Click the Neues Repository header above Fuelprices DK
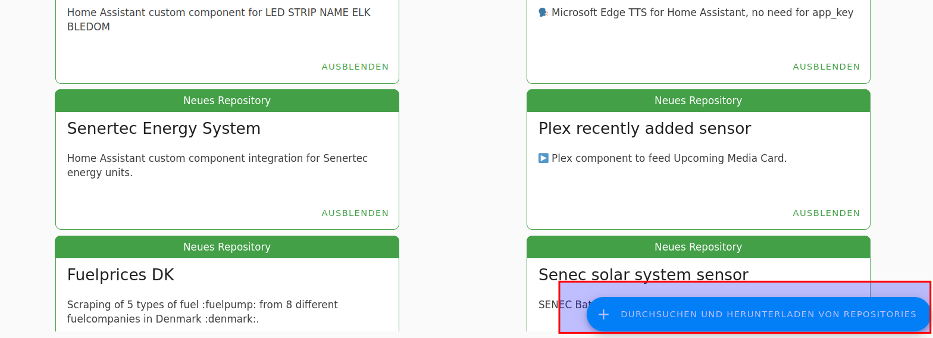The height and width of the screenshot is (338, 933). click(227, 247)
